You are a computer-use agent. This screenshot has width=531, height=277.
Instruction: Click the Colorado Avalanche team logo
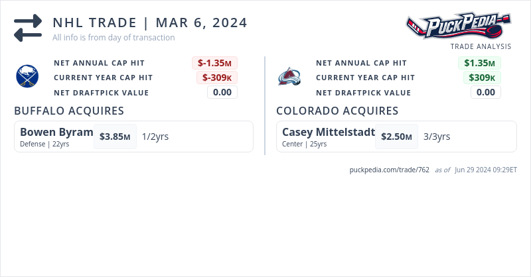pyautogui.click(x=289, y=77)
